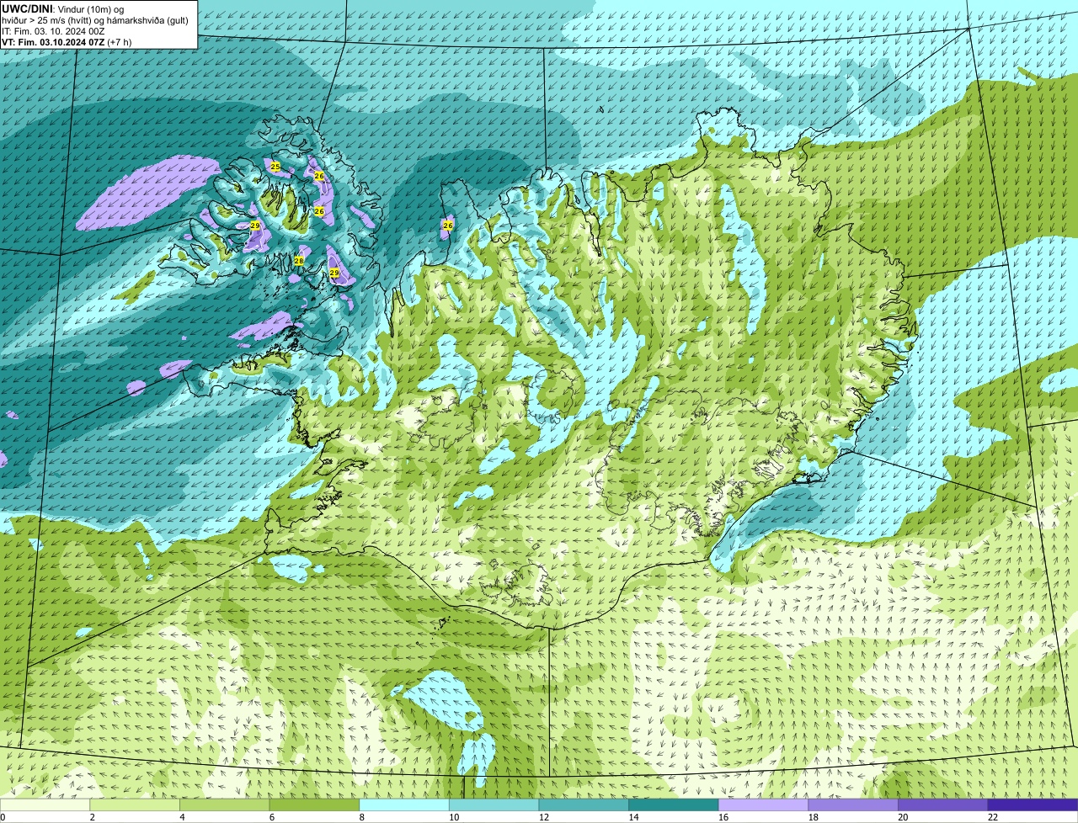Click the legend scale label "20"
The height and width of the screenshot is (823, 1078).
click(x=903, y=817)
